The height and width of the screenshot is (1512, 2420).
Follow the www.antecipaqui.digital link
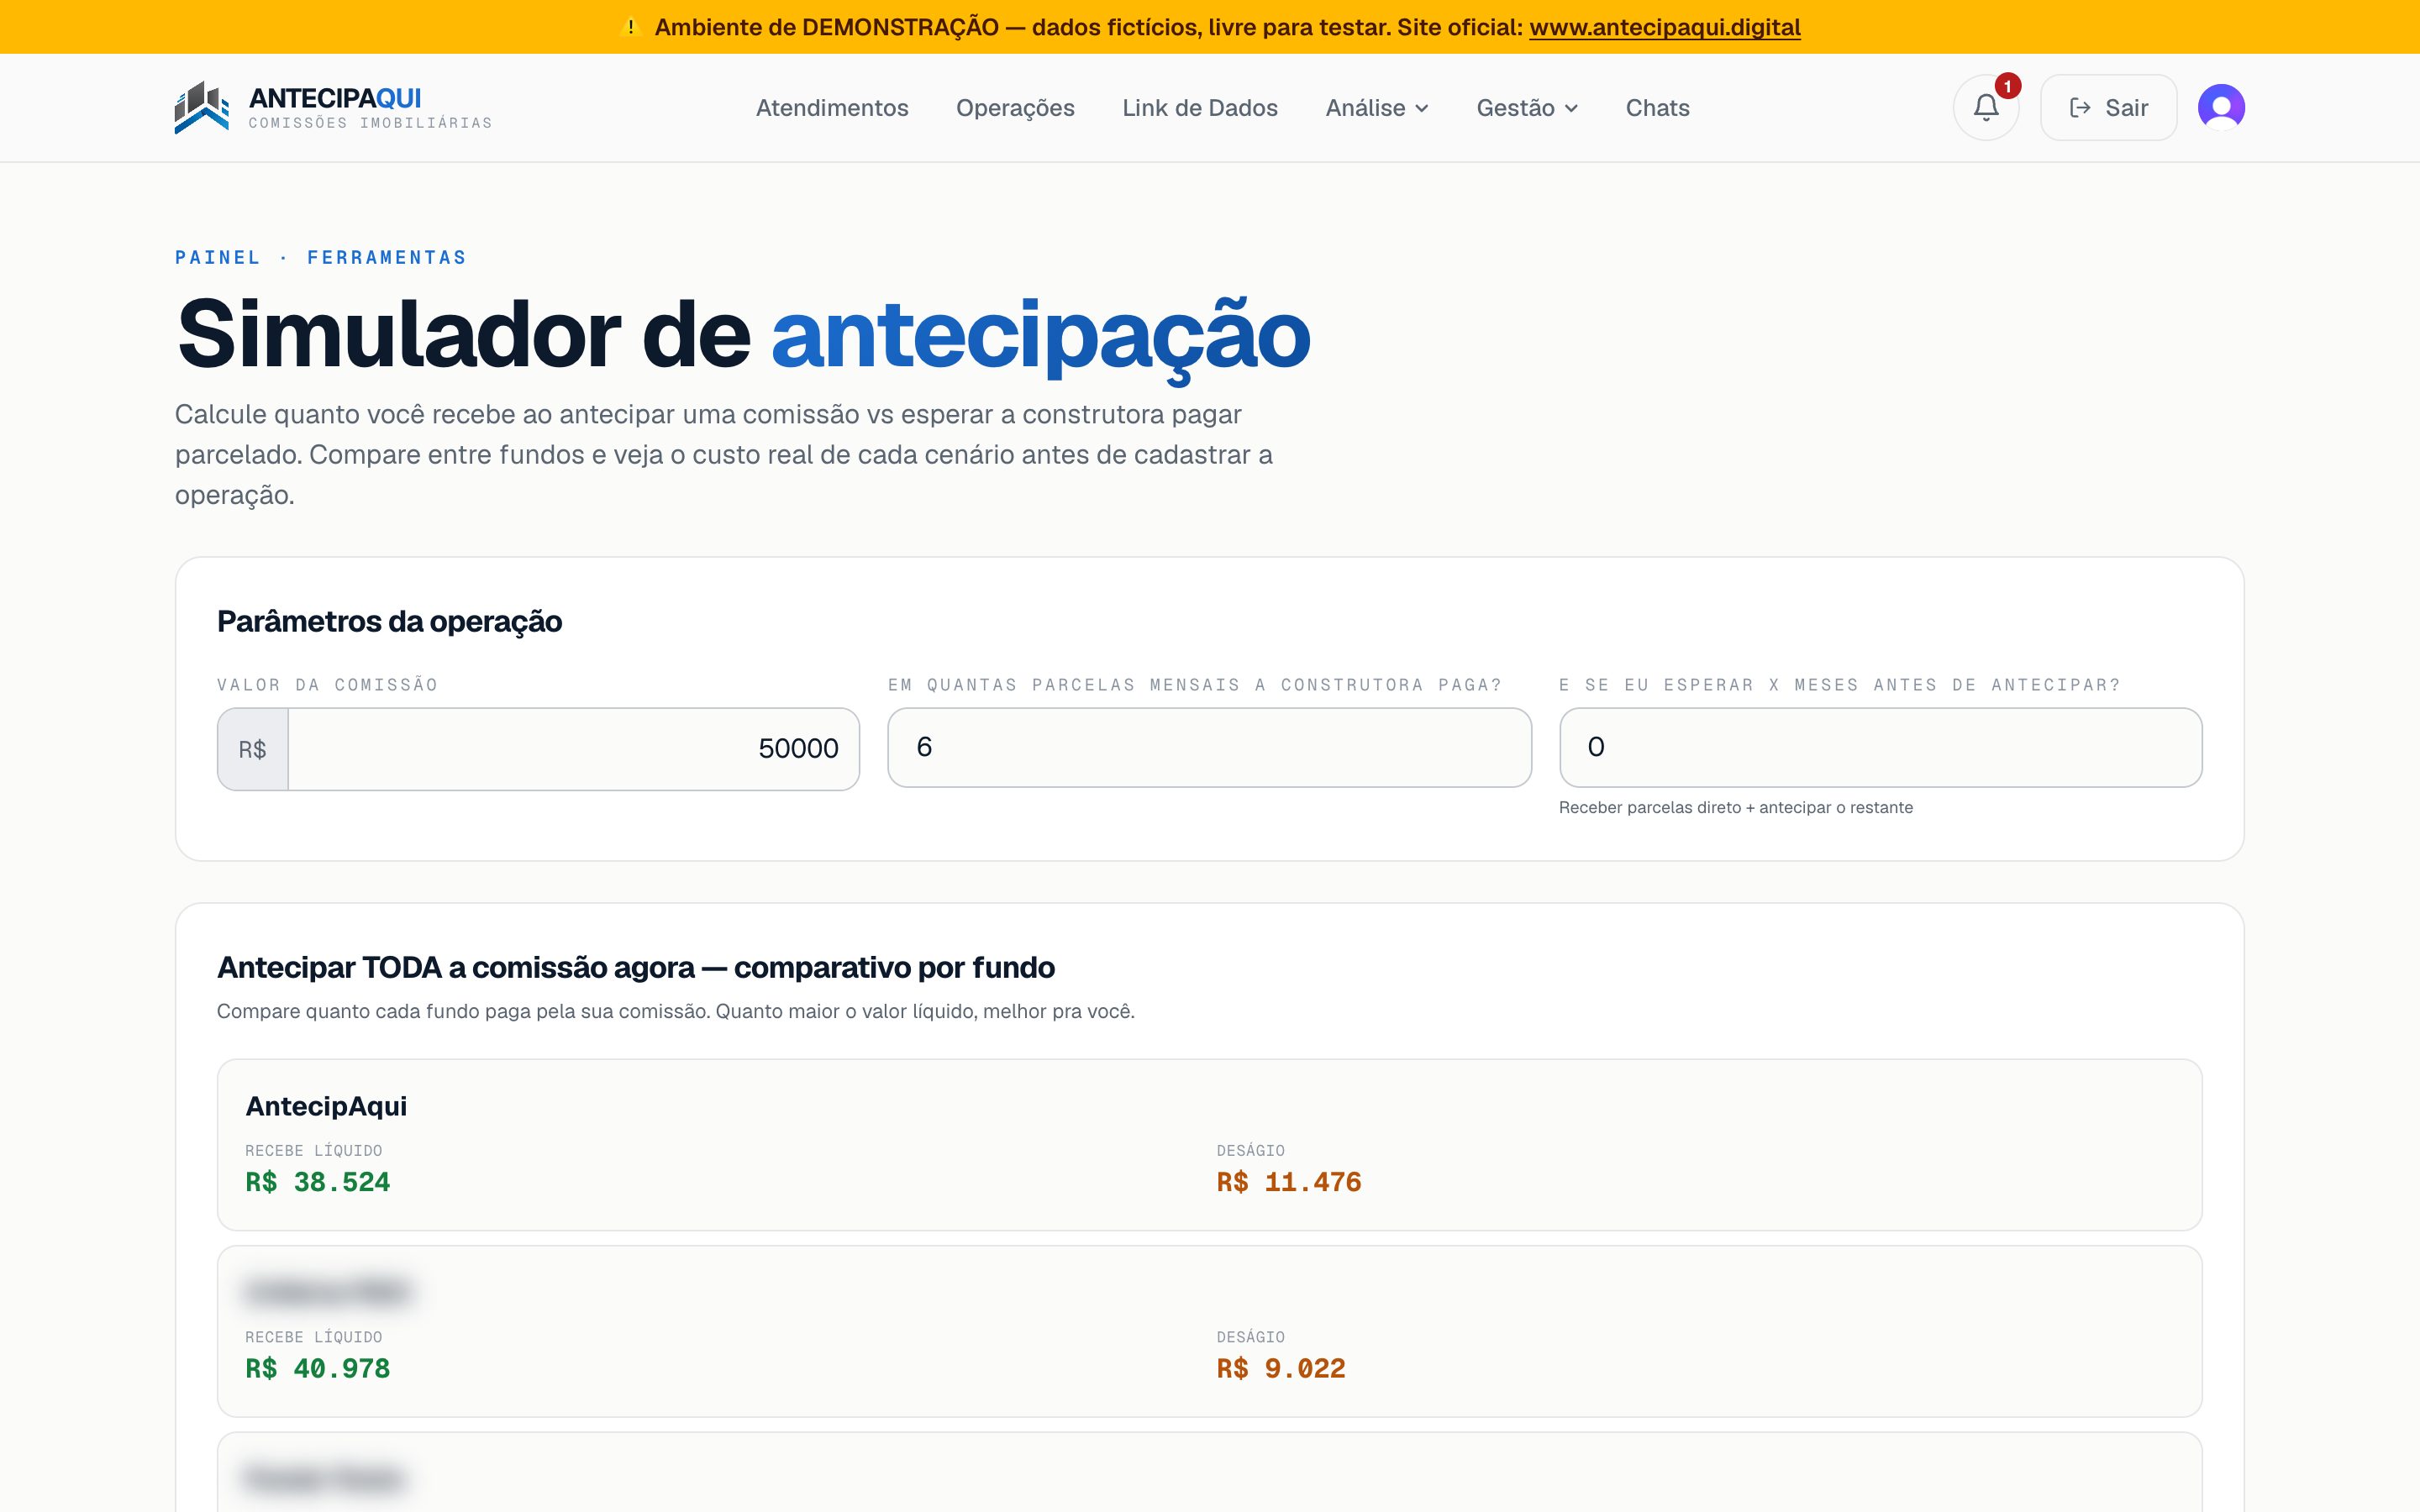pos(1665,27)
